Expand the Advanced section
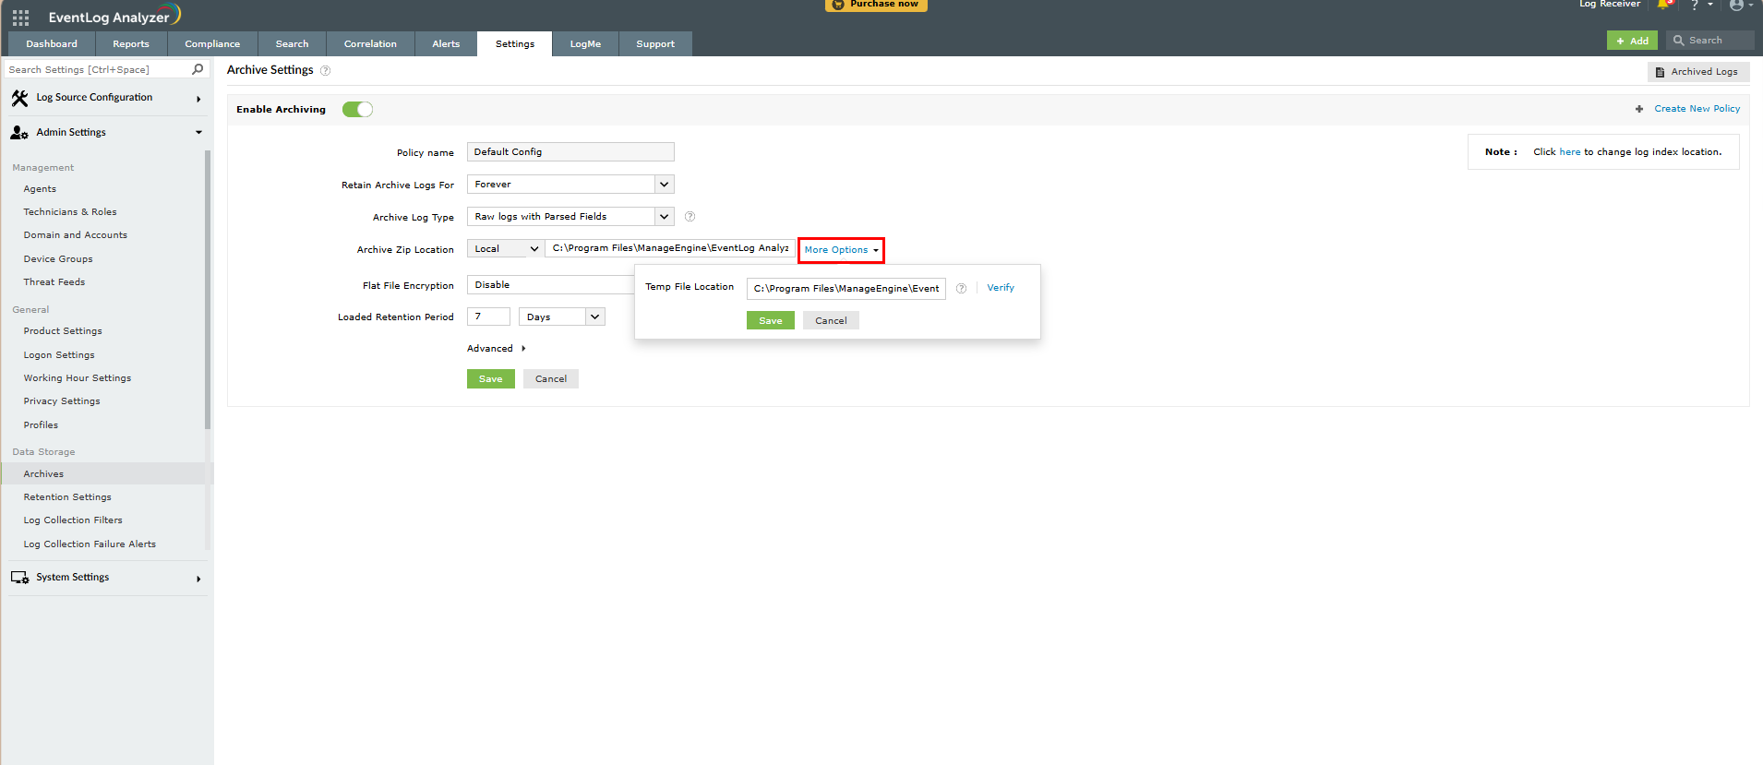Viewport: 1763px width, 765px height. (x=496, y=349)
